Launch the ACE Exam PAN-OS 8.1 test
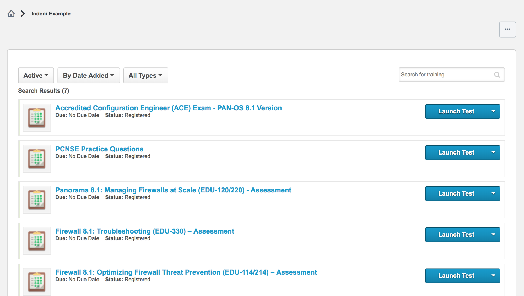 pyautogui.click(x=455, y=111)
